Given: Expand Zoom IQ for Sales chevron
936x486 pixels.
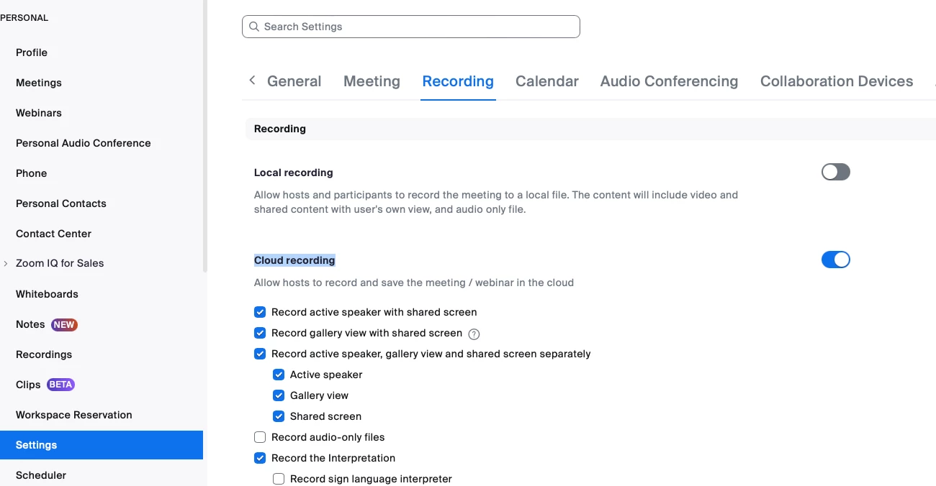Looking at the screenshot, I should (6, 264).
